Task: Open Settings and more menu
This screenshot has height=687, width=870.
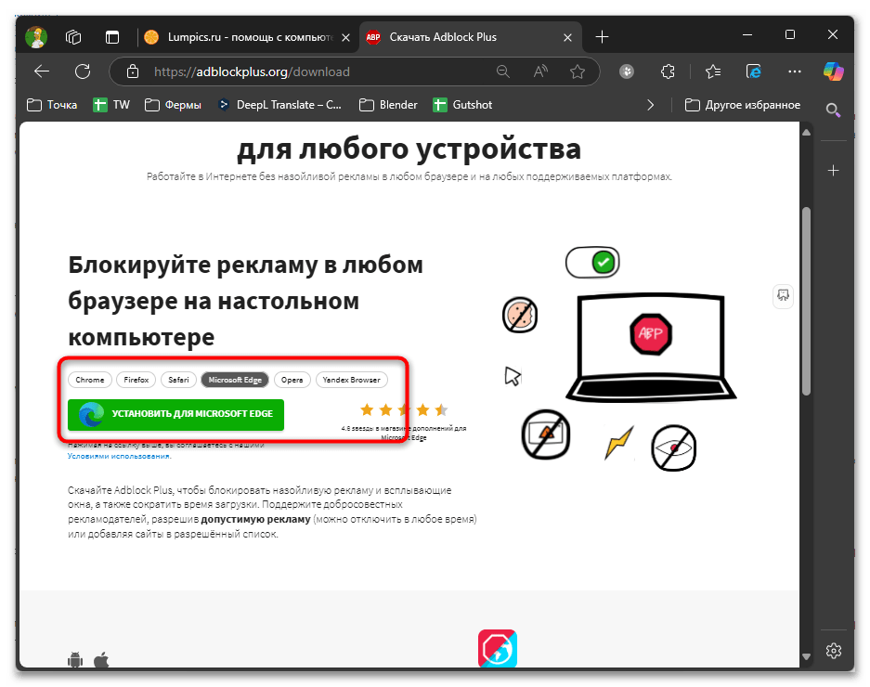Action: click(x=795, y=71)
